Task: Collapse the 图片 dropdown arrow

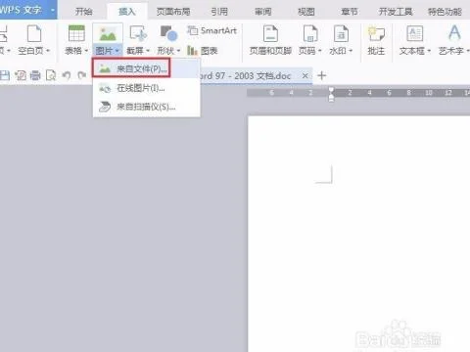Action: click(117, 51)
